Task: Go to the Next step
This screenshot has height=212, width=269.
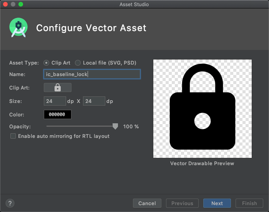Action: point(217,203)
